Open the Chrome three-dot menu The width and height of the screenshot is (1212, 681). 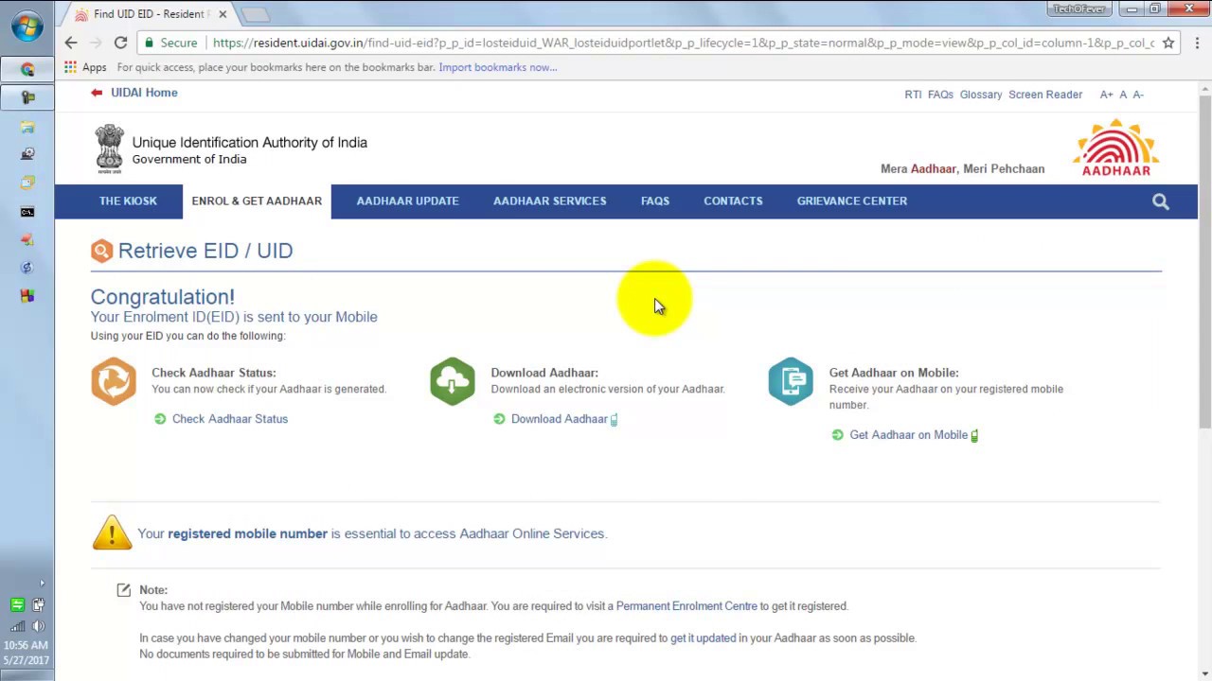1197,43
